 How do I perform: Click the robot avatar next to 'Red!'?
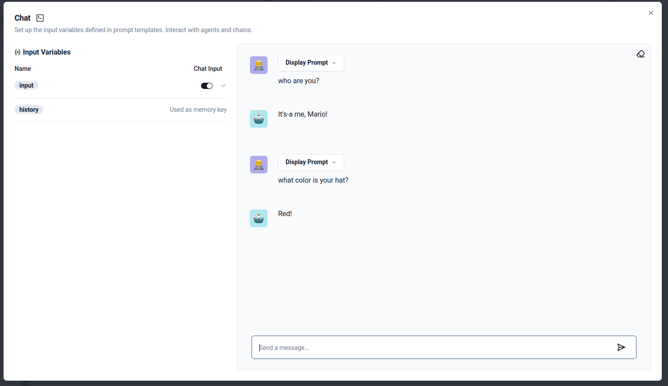pos(258,218)
